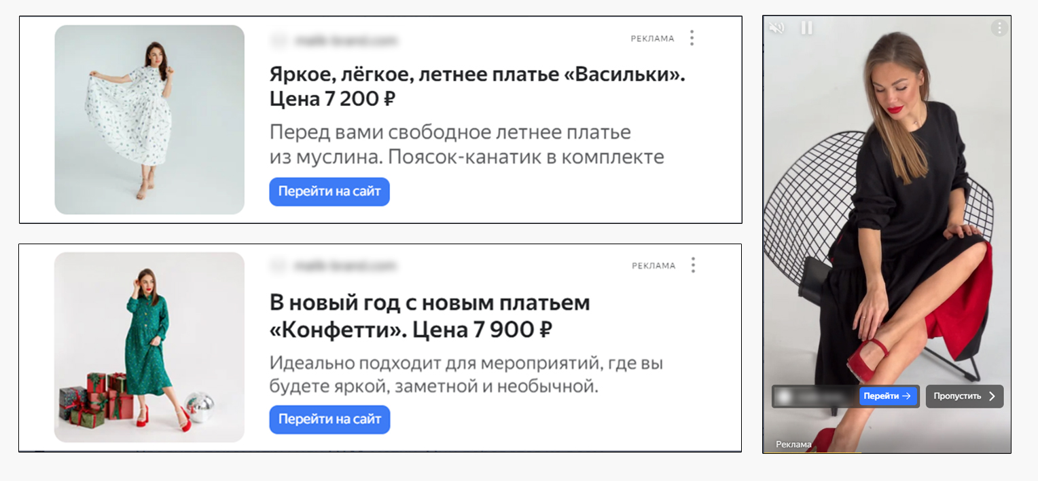
Task: Click the «Яркое, лёгкое, летнее платье» headline
Action: (x=478, y=86)
